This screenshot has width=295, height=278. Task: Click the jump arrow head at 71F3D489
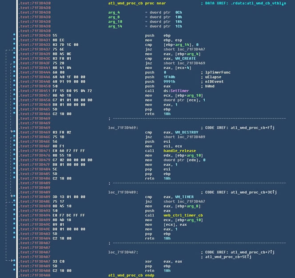[12, 196]
